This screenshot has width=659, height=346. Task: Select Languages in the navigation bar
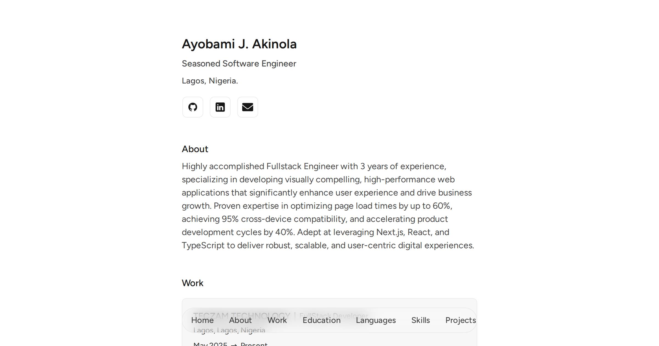(376, 320)
